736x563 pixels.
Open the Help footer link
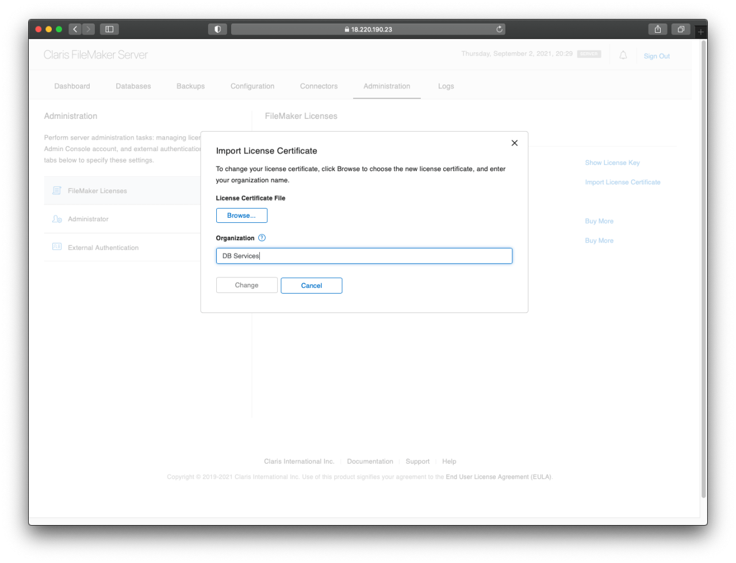tap(449, 461)
